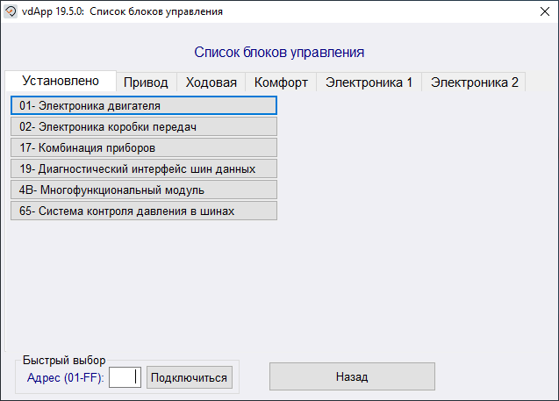Switch to the Установлено tab
Screen dimensions: 559x401
pyautogui.click(x=61, y=81)
